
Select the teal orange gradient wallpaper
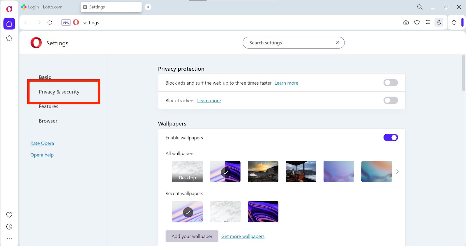click(x=377, y=172)
